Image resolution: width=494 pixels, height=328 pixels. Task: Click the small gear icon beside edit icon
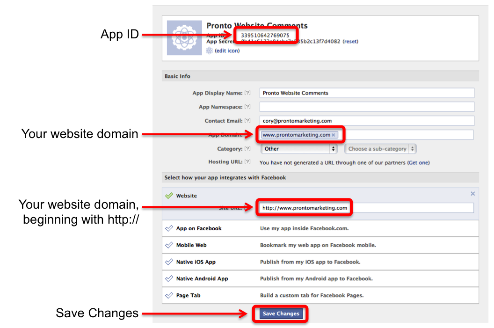(209, 51)
